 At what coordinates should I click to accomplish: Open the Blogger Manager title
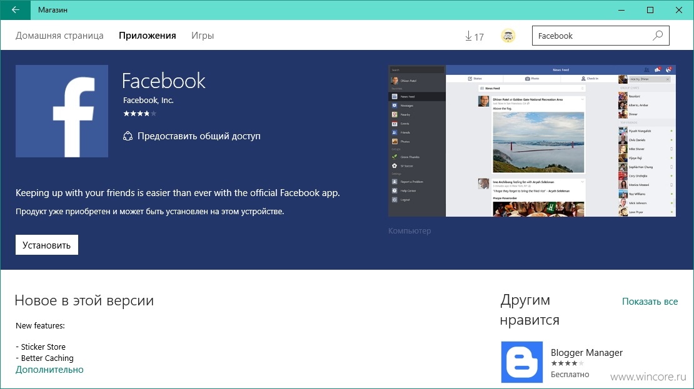coord(586,352)
